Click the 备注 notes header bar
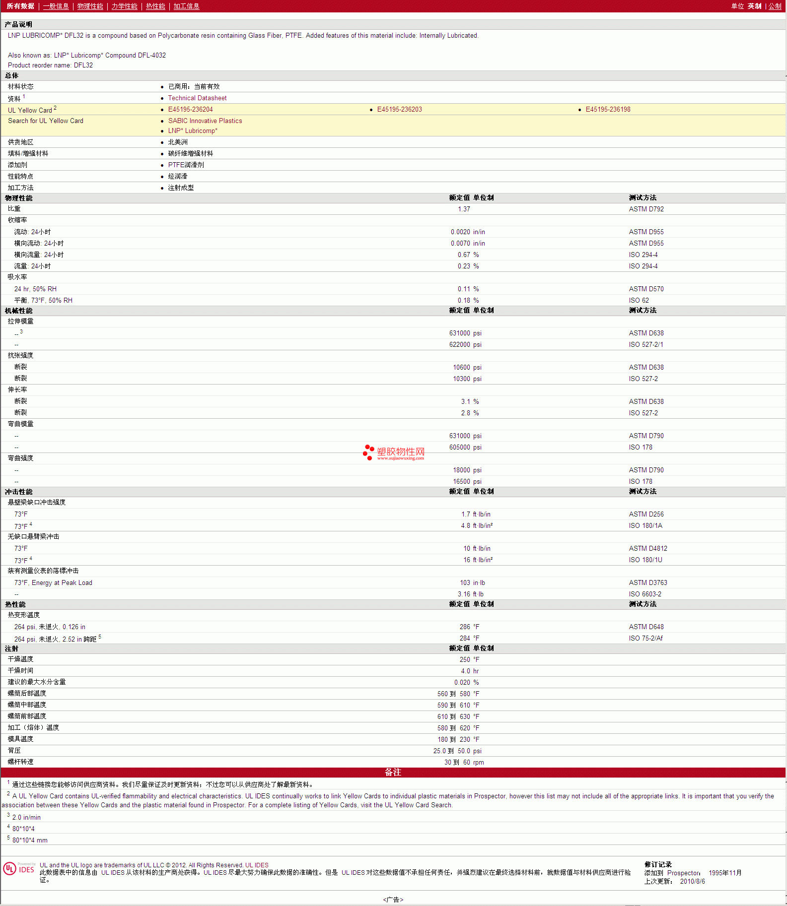This screenshot has height=906, width=787. tap(393, 773)
